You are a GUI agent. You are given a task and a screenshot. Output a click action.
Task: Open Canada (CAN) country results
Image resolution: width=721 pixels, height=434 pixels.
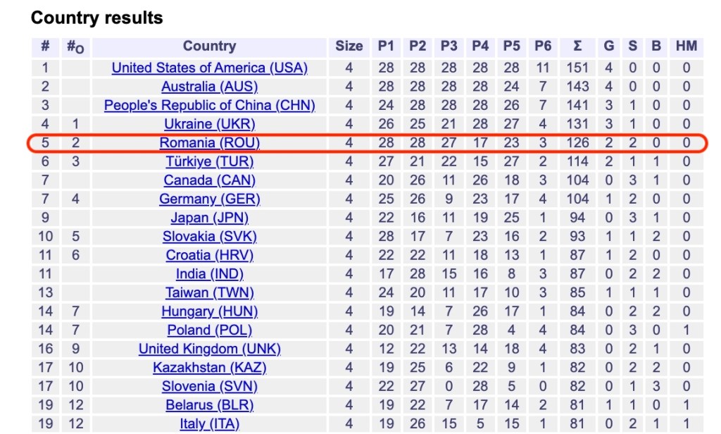pos(209,180)
